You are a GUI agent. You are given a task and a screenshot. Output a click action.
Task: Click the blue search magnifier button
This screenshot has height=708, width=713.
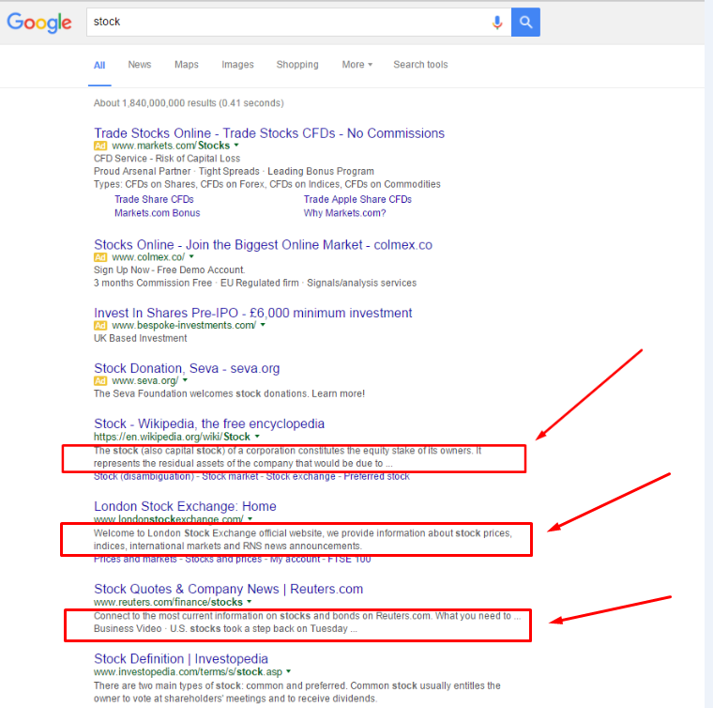pyautogui.click(x=525, y=22)
